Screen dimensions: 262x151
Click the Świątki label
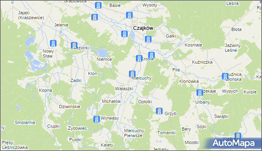221,116
